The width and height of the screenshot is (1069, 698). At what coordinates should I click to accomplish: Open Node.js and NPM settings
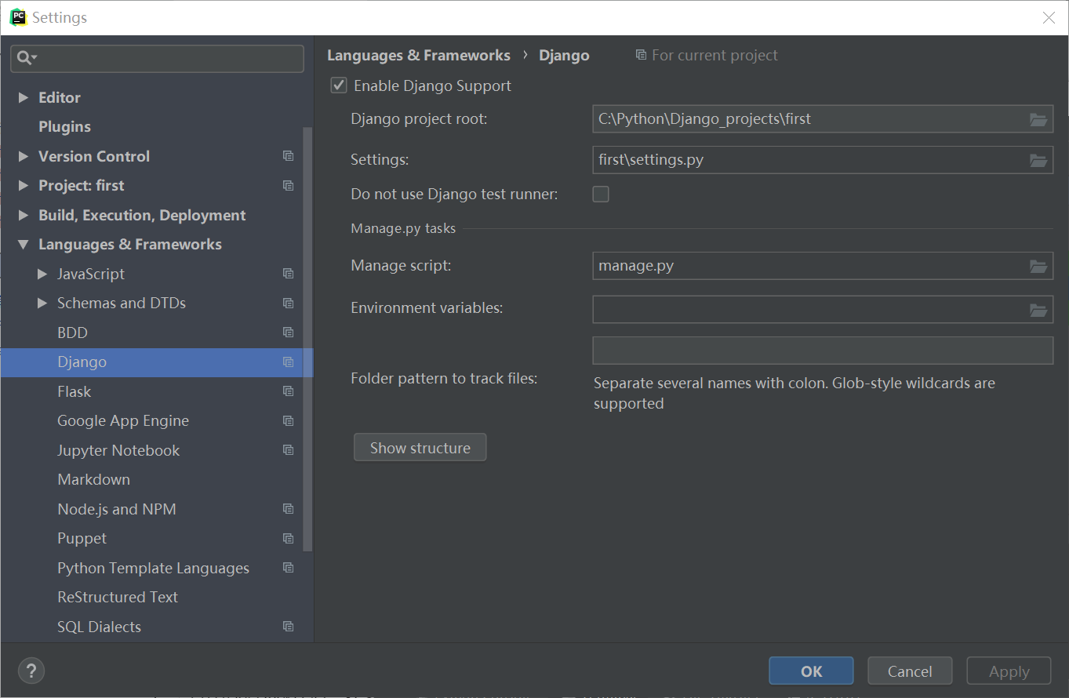click(117, 509)
